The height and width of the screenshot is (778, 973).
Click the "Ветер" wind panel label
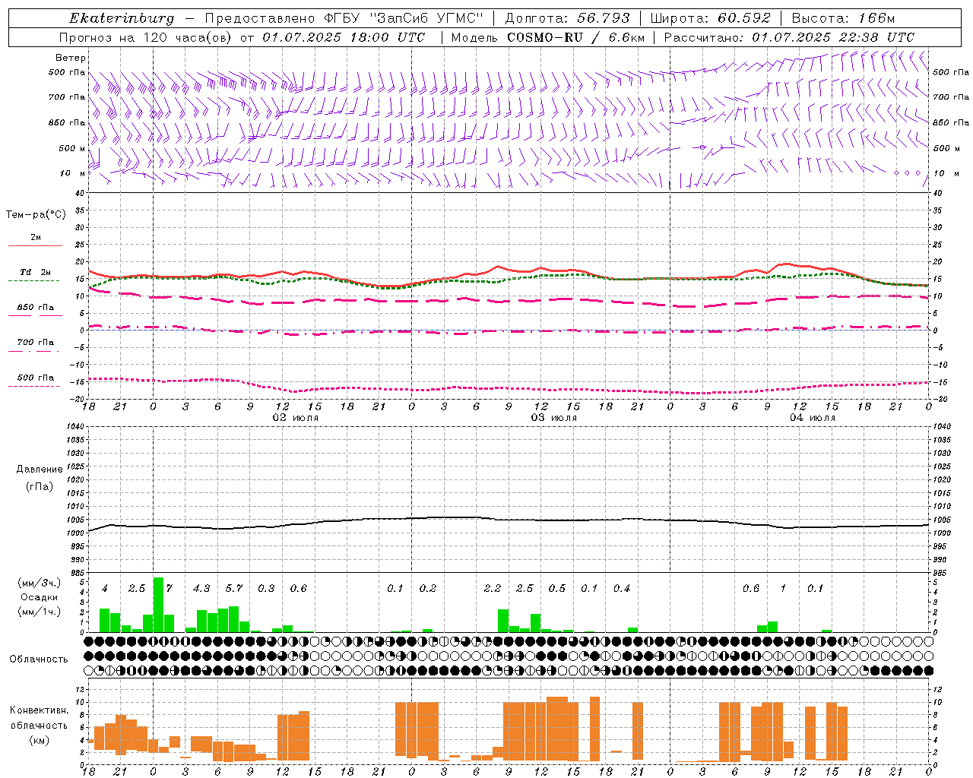pyautogui.click(x=71, y=58)
